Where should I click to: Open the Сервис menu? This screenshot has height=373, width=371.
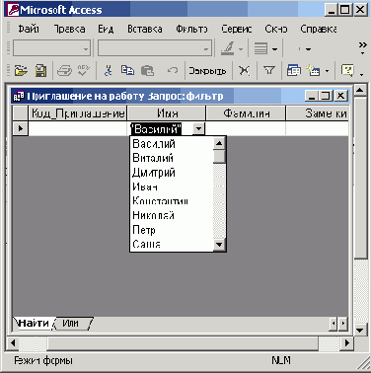[237, 29]
